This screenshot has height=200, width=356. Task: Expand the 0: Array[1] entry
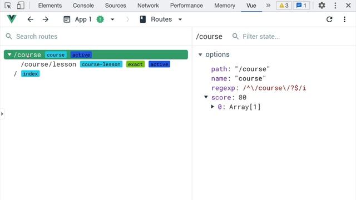[212, 107]
